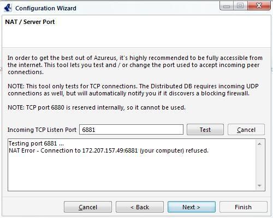Cancel the Configuration Wizard at bottom
The height and width of the screenshot is (218, 273).
coord(88,207)
